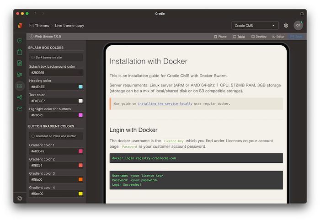Screen dimensions: 320x221
Task: Click the Themes breadcrumb link
Action: pyautogui.click(x=42, y=26)
